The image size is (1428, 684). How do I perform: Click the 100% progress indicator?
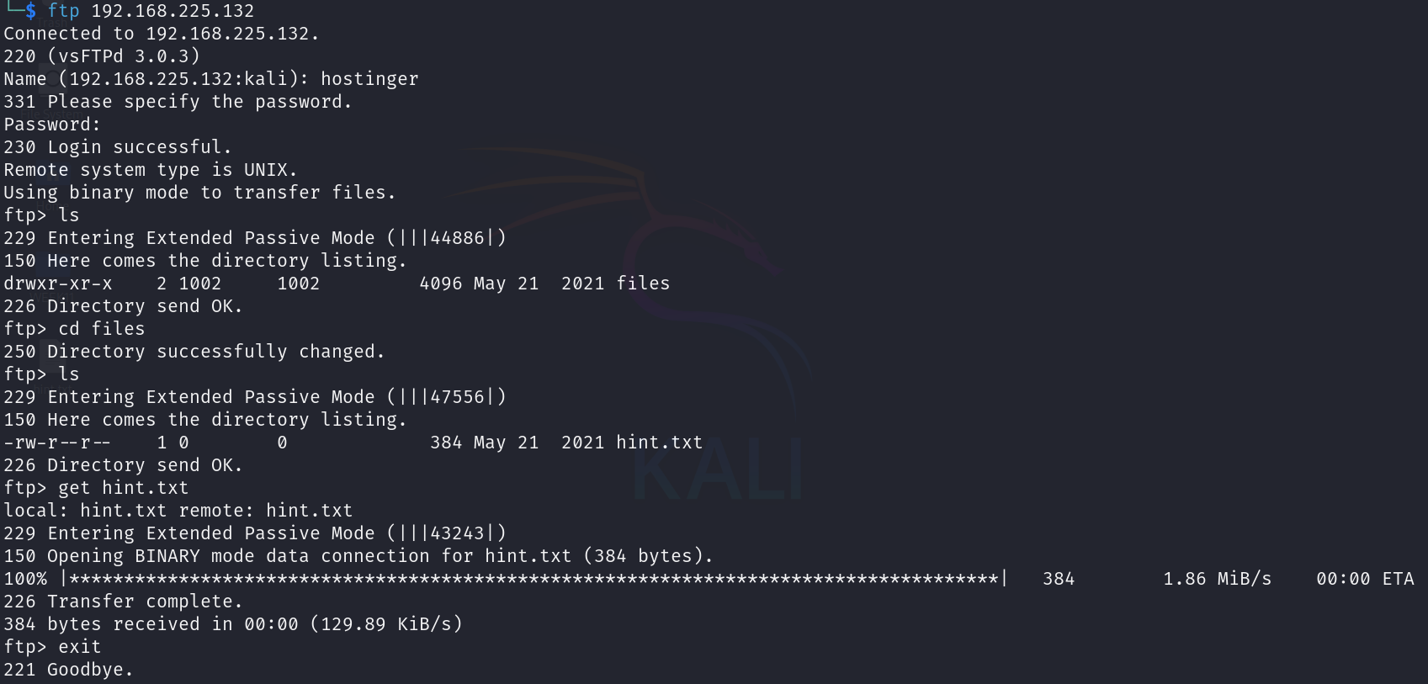tap(25, 579)
